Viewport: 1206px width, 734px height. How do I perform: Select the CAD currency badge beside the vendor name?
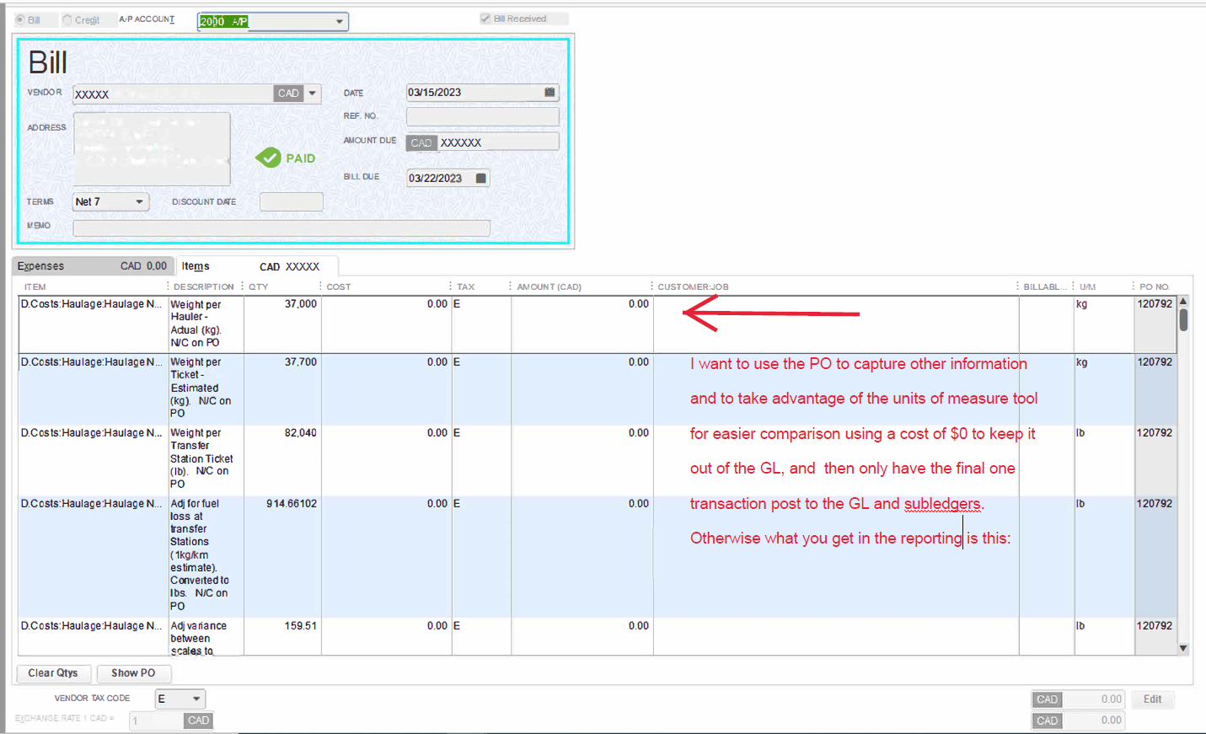coord(287,94)
